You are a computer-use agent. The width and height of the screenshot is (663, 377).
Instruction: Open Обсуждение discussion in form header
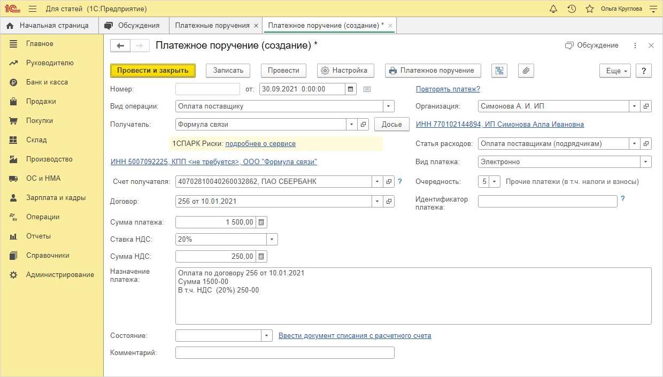(592, 45)
